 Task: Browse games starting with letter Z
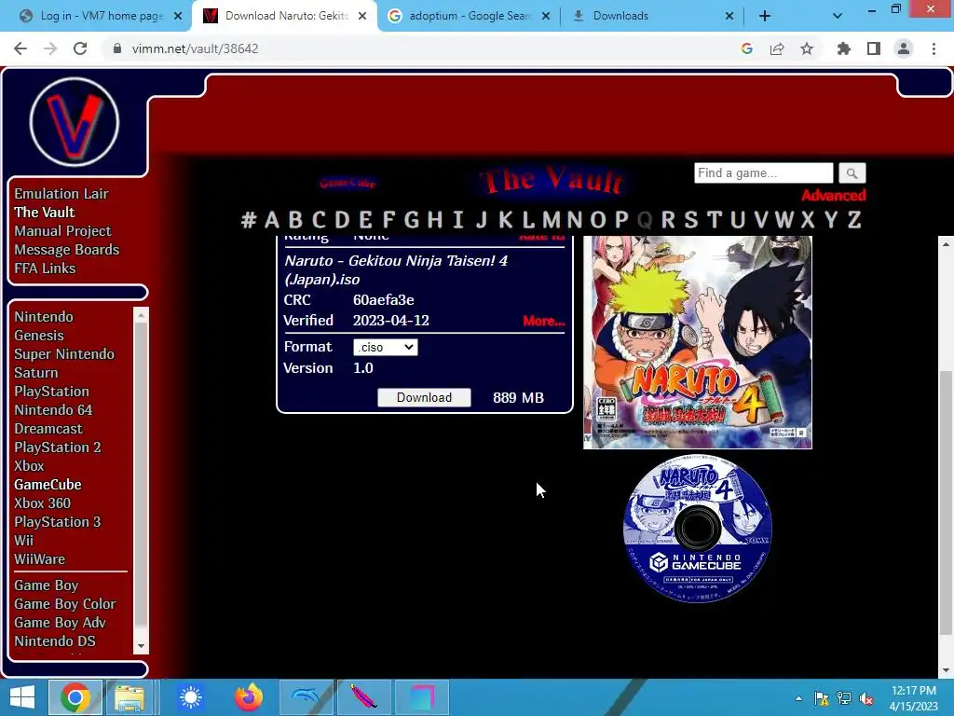pos(854,219)
